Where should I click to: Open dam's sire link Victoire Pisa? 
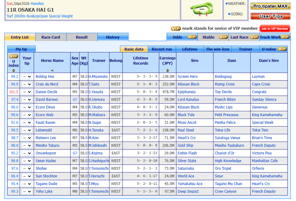tap(262, 153)
